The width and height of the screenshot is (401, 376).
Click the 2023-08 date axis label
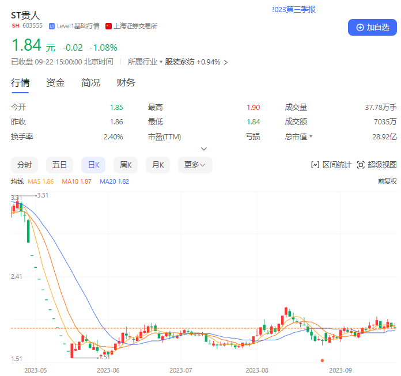coord(257,370)
